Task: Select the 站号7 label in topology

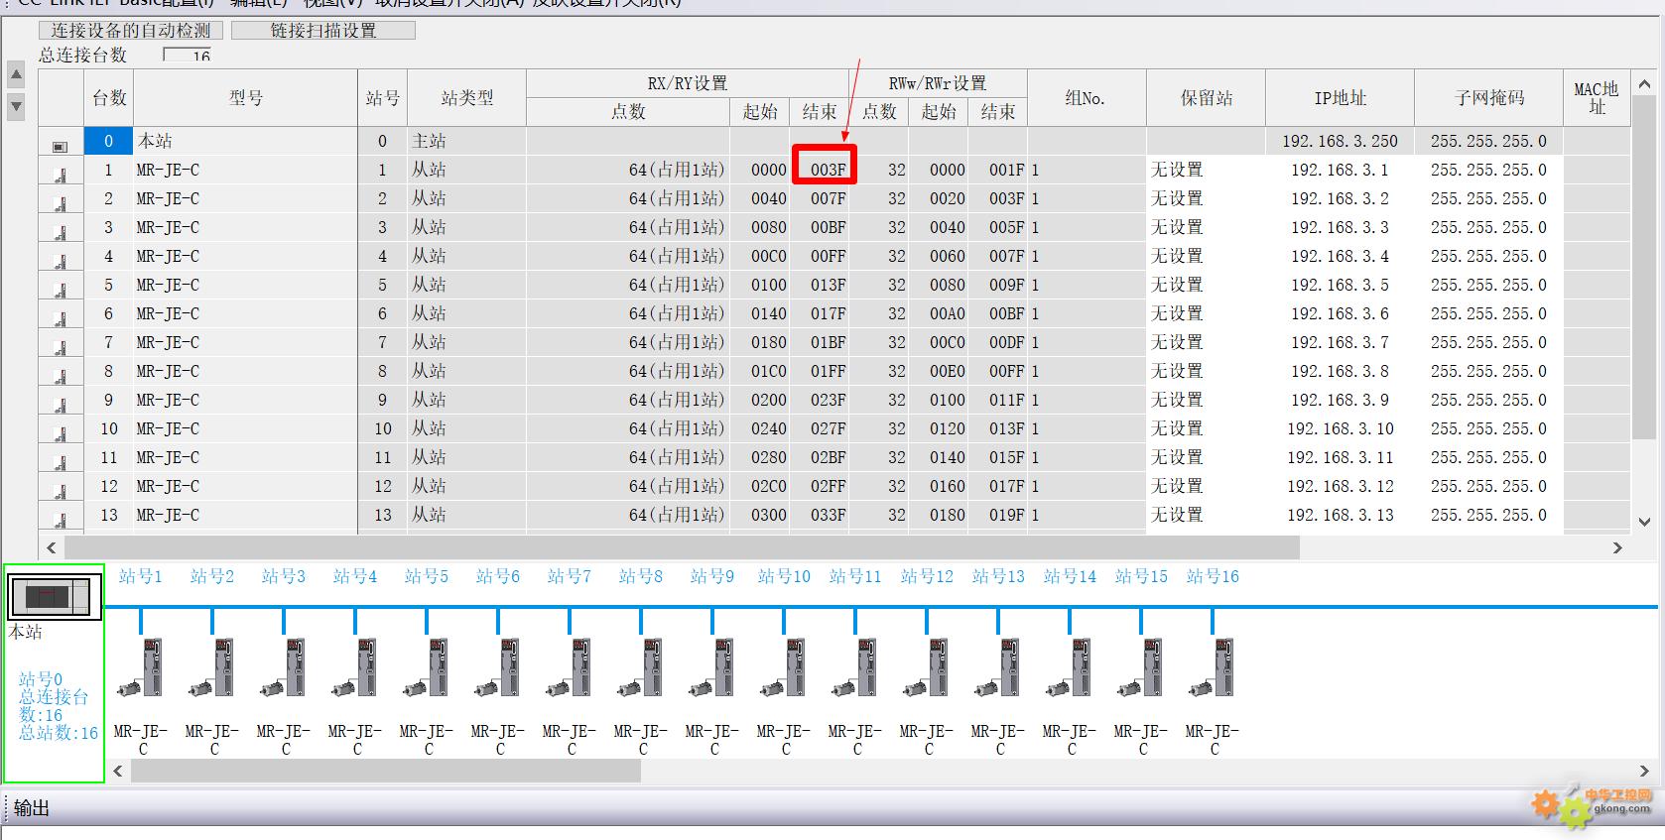Action: [570, 576]
